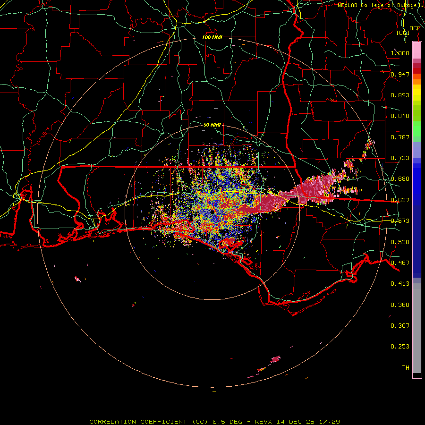425x425 pixels.
Task: Select the 0.307 scale value
Action: pyautogui.click(x=400, y=326)
